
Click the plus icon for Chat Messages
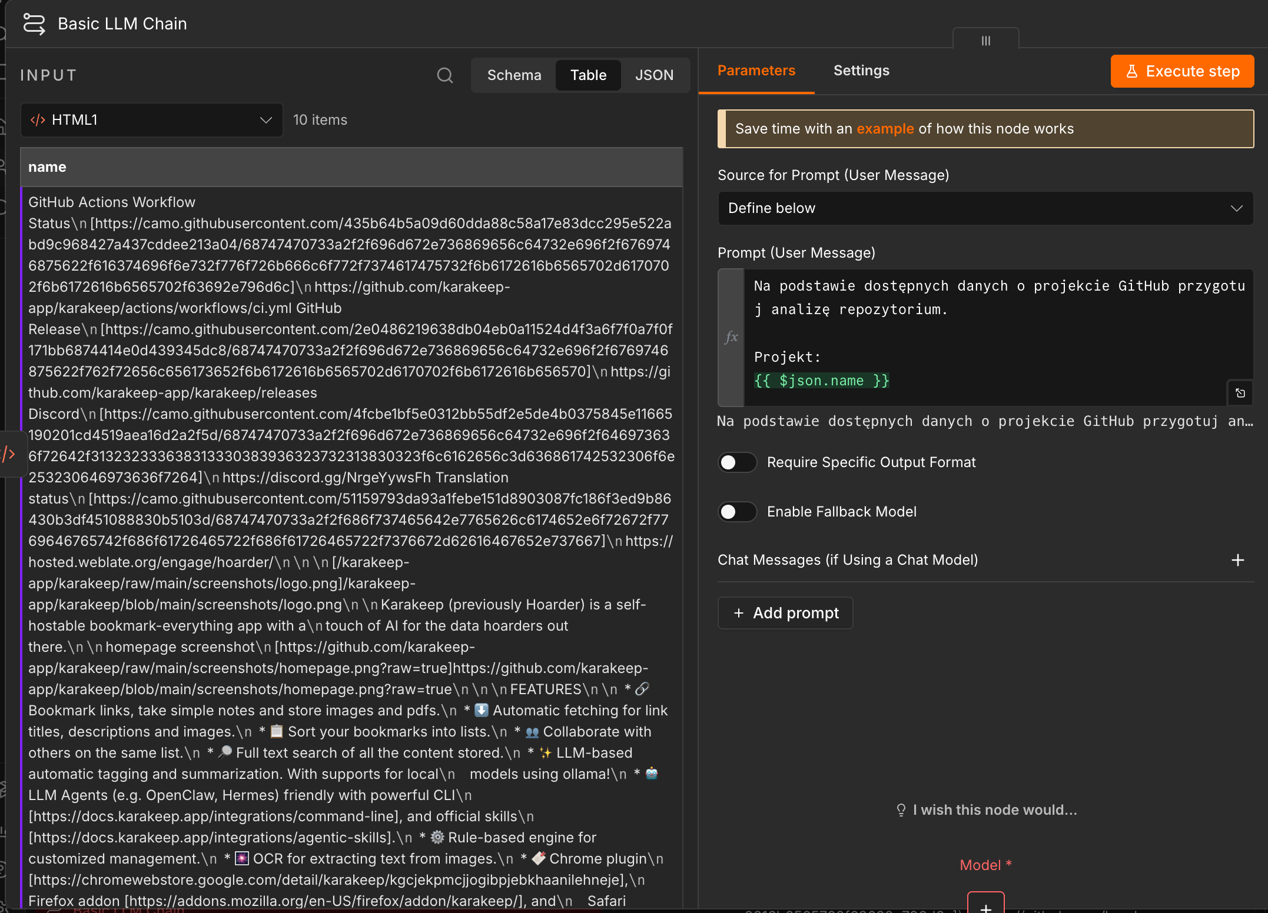coord(1238,560)
